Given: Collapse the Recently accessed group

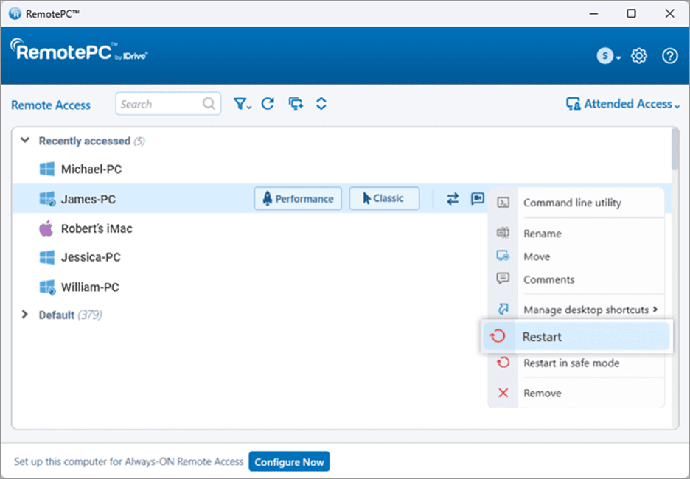Looking at the screenshot, I should pyautogui.click(x=24, y=140).
